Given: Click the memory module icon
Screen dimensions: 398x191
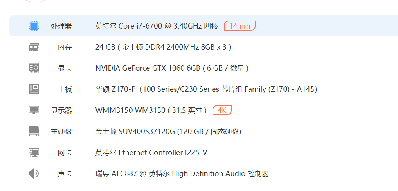Looking at the screenshot, I should point(34,47).
